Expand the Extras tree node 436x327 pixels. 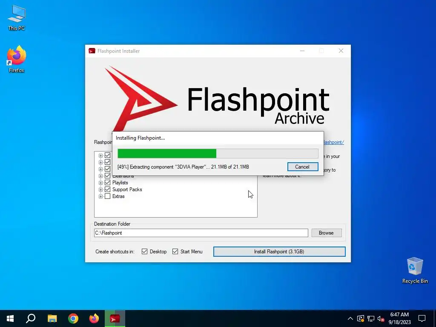pos(100,196)
